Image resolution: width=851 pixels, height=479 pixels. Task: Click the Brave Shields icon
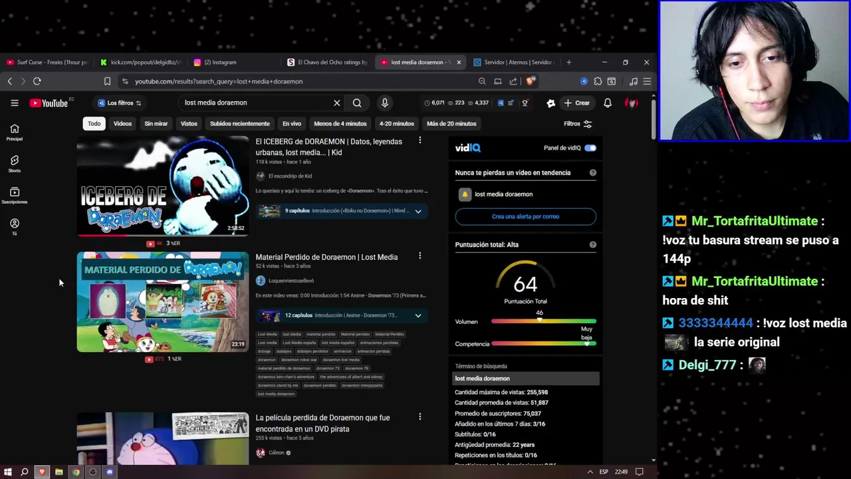tap(530, 81)
